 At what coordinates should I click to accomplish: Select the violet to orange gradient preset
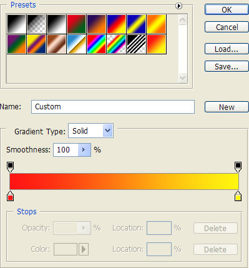[x=96, y=24]
